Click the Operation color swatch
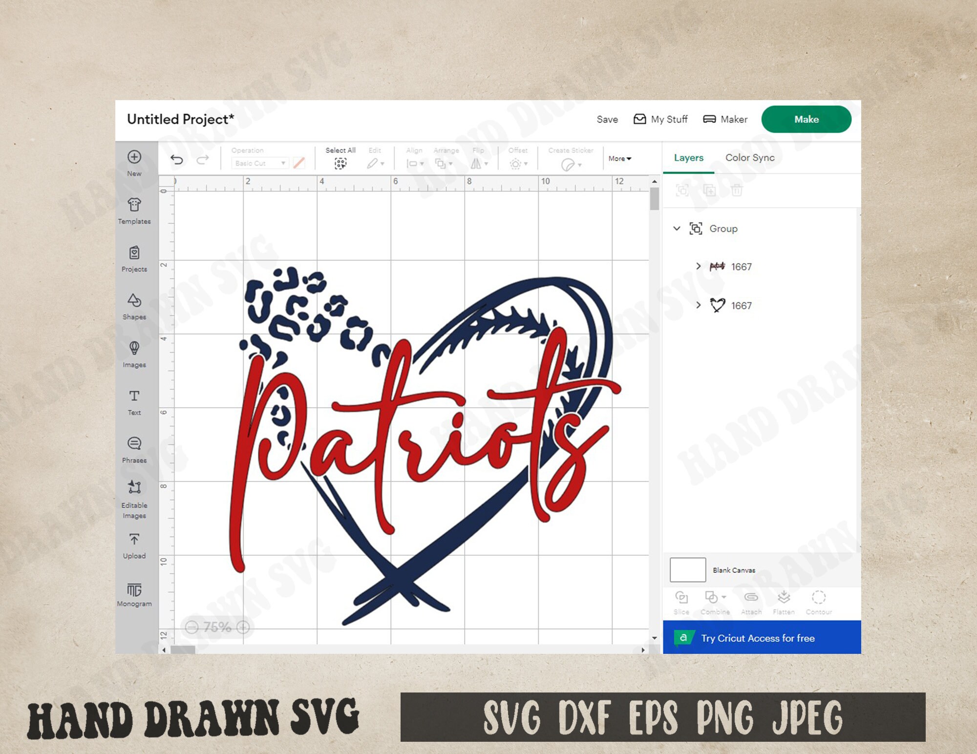The height and width of the screenshot is (754, 977). pyautogui.click(x=298, y=163)
